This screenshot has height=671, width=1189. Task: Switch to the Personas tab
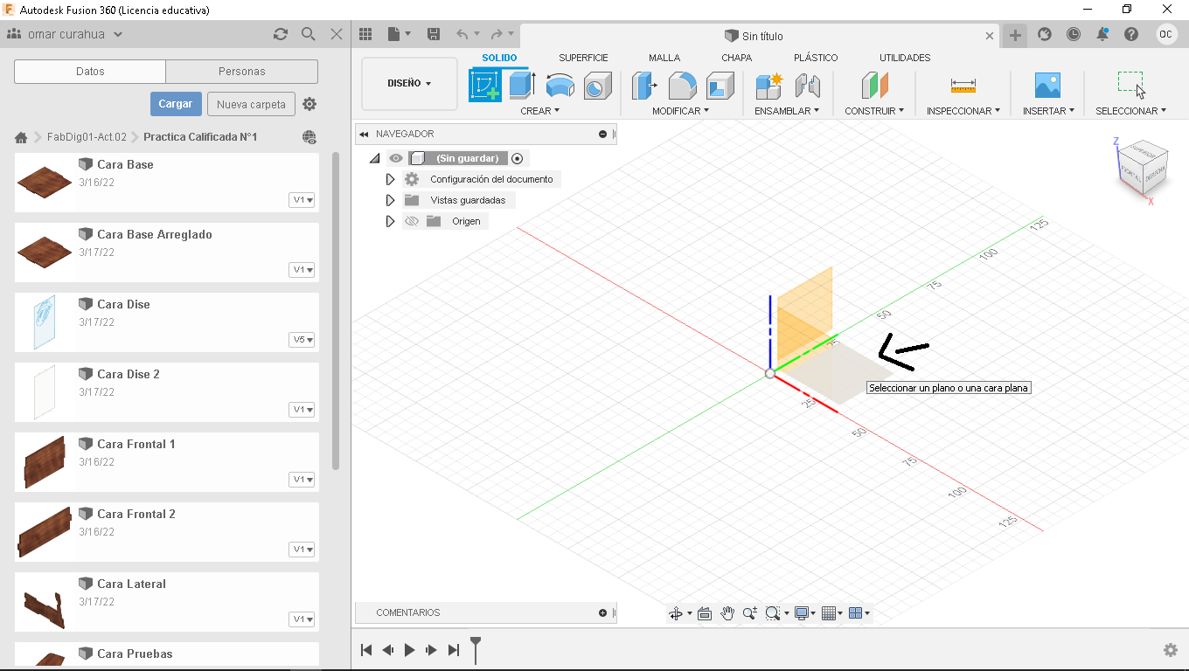coord(242,72)
